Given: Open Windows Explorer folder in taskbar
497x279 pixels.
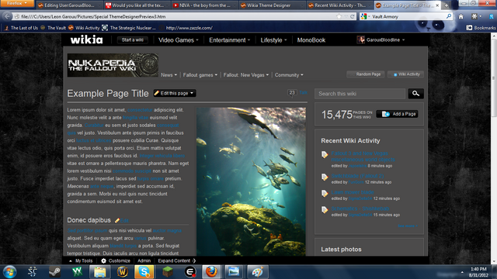Looking at the screenshot, I should [x=99, y=272].
